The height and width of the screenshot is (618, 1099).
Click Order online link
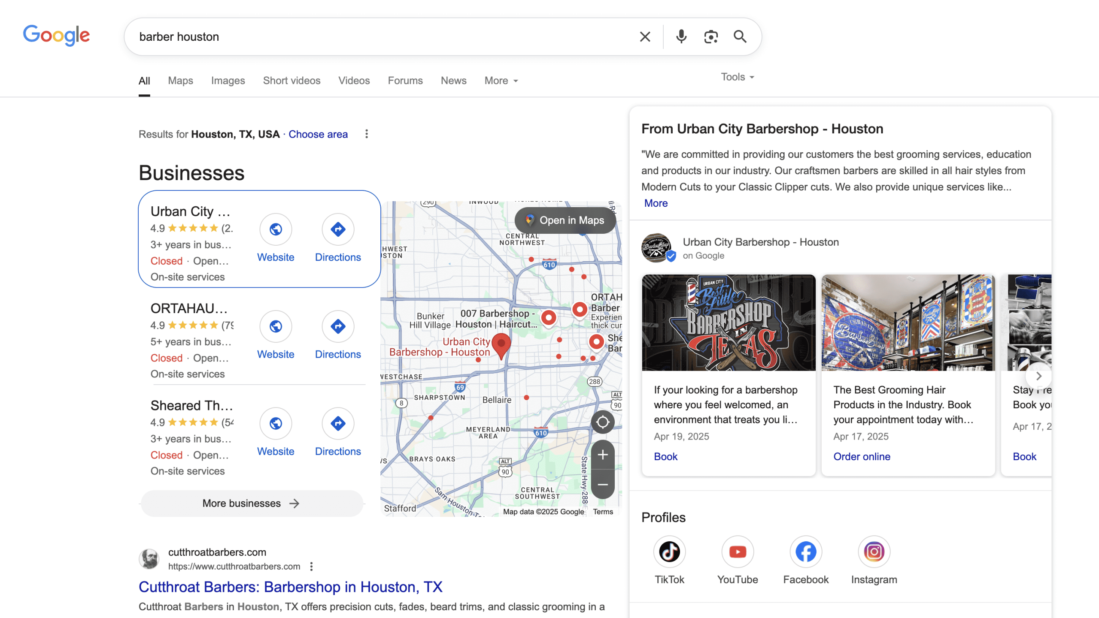point(862,457)
